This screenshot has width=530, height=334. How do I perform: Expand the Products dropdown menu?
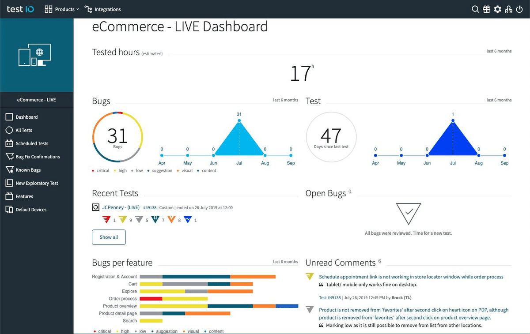(62, 9)
